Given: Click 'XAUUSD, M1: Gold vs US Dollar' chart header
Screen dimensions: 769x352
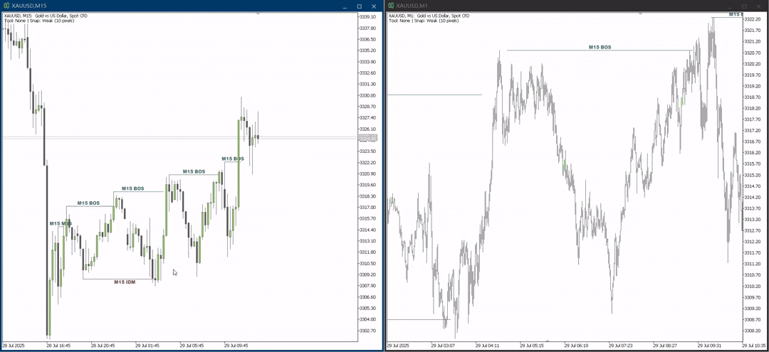Looking at the screenshot, I should 429,16.
